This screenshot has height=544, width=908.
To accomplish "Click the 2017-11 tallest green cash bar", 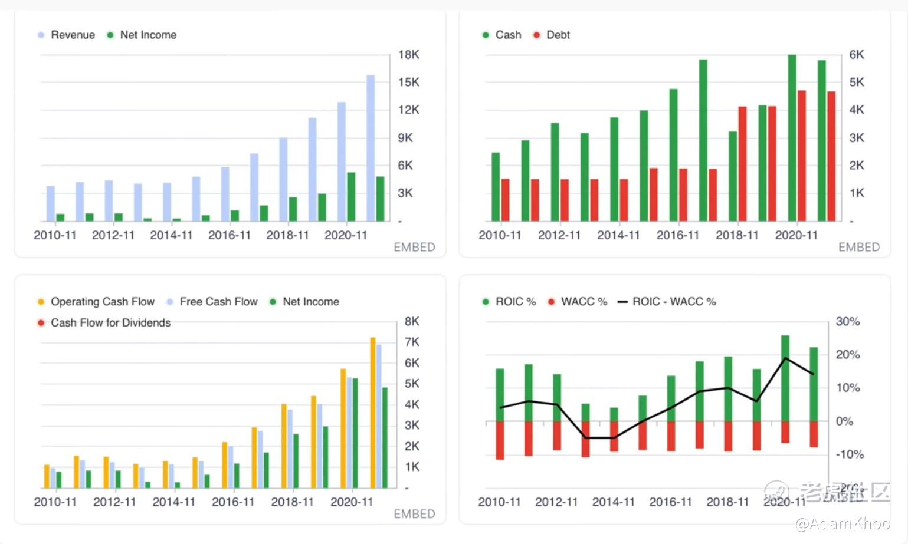I will [x=703, y=140].
